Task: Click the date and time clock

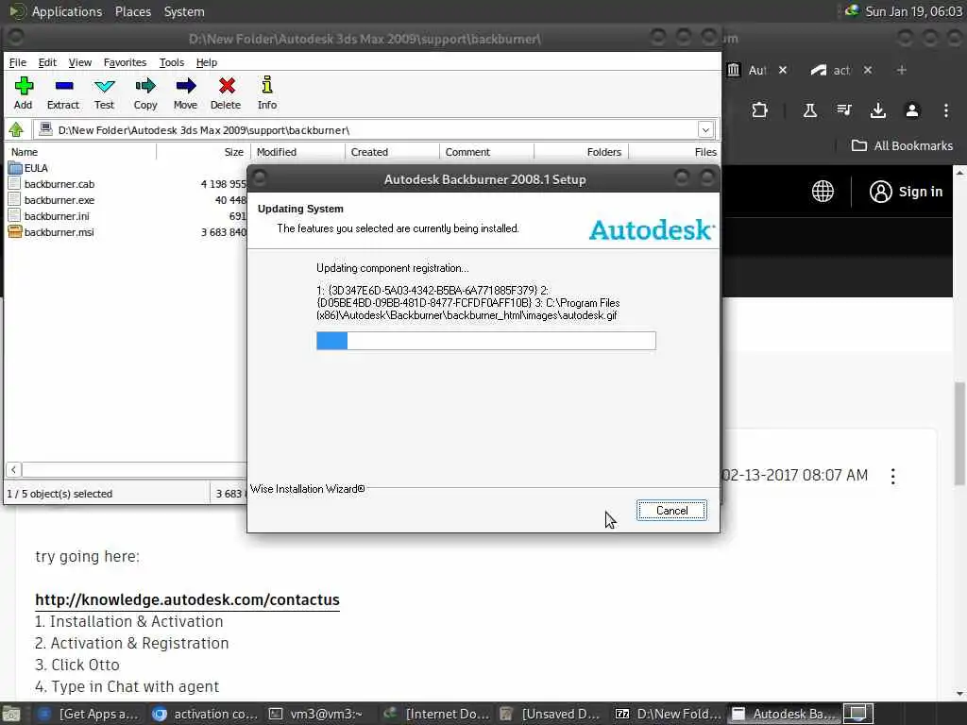Action: click(913, 11)
